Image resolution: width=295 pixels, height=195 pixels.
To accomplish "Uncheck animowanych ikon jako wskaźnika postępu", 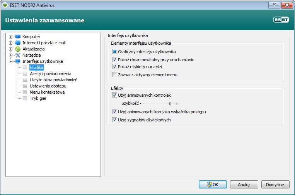I will click(x=114, y=112).
